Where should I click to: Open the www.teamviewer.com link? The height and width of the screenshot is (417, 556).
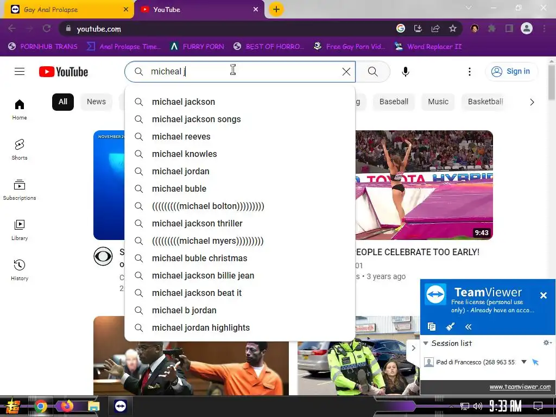point(520,387)
